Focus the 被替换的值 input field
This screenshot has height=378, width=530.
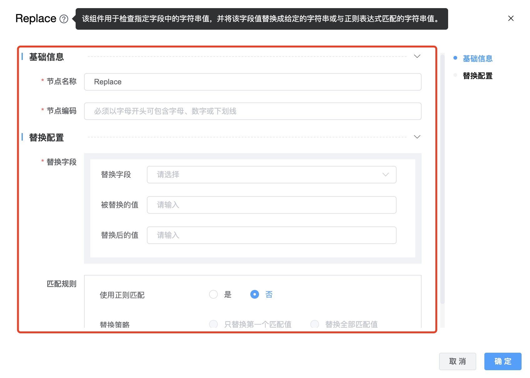pos(271,205)
